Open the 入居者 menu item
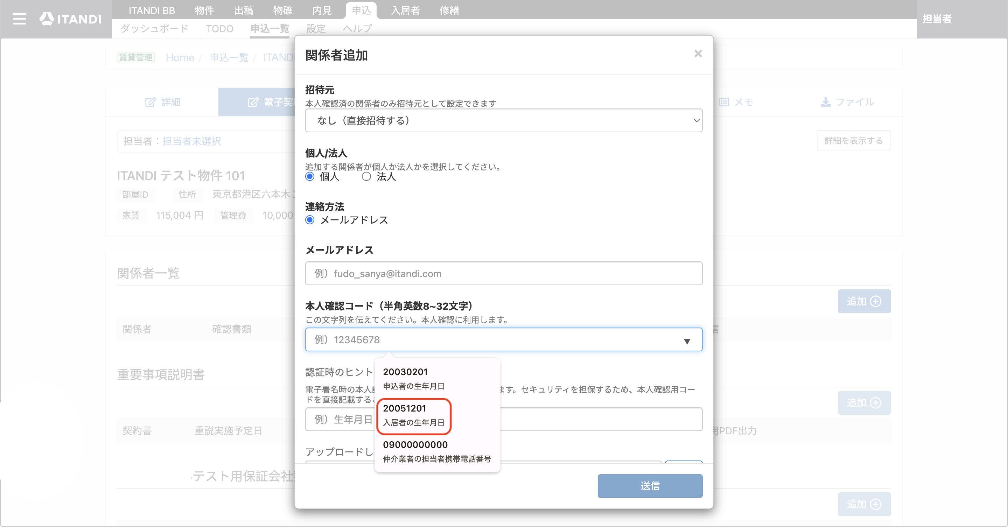 [x=405, y=10]
